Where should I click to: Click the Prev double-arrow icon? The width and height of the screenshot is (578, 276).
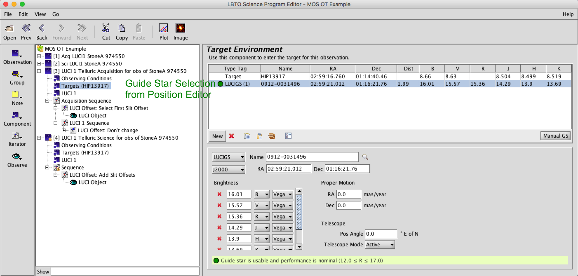click(26, 28)
